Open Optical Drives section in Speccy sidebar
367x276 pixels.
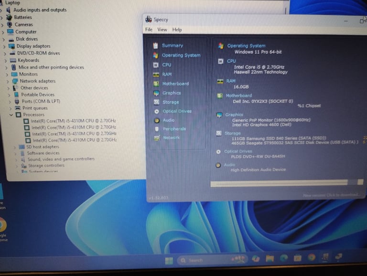pos(177,111)
